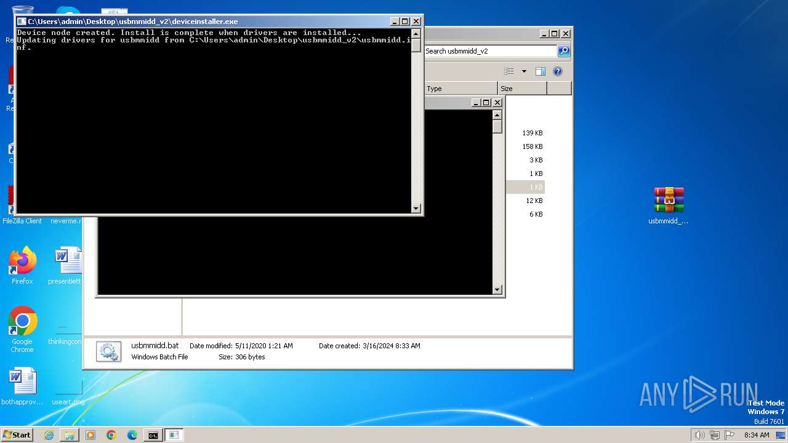Image resolution: width=788 pixels, height=443 pixels.
Task: Open the volume control in system tray
Action: coord(700,435)
